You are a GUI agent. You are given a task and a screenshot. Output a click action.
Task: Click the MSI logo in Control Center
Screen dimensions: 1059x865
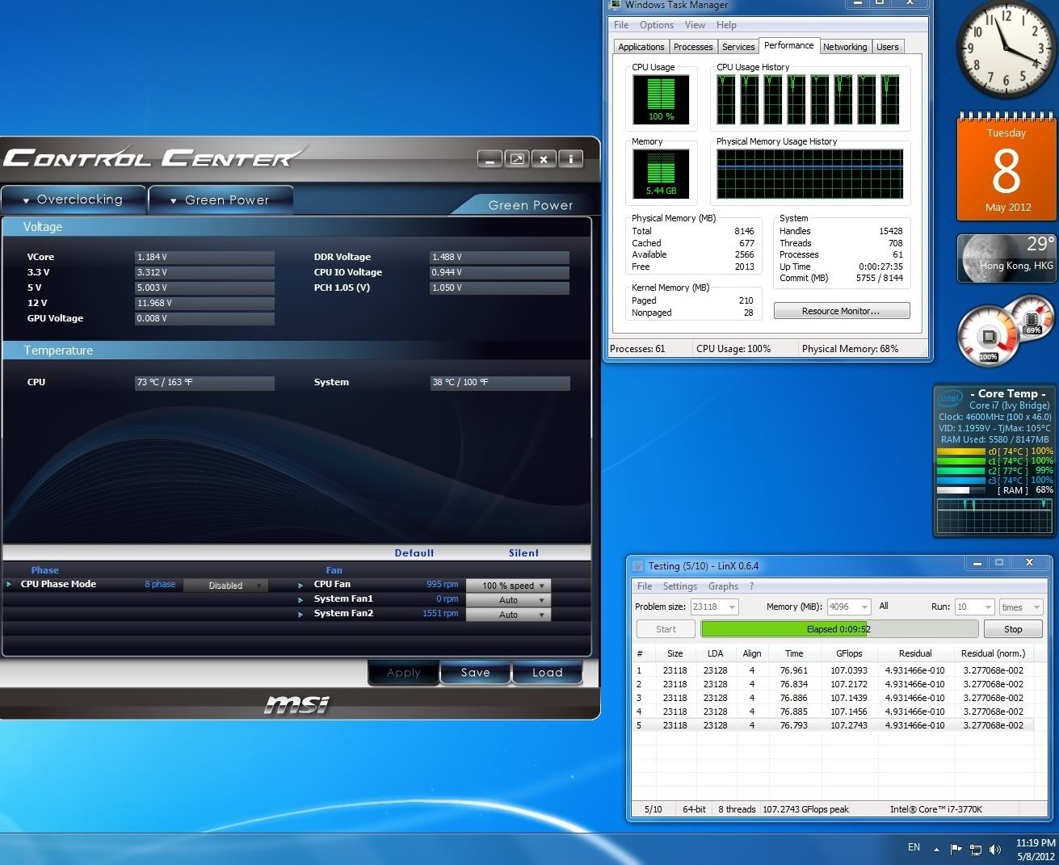point(296,705)
